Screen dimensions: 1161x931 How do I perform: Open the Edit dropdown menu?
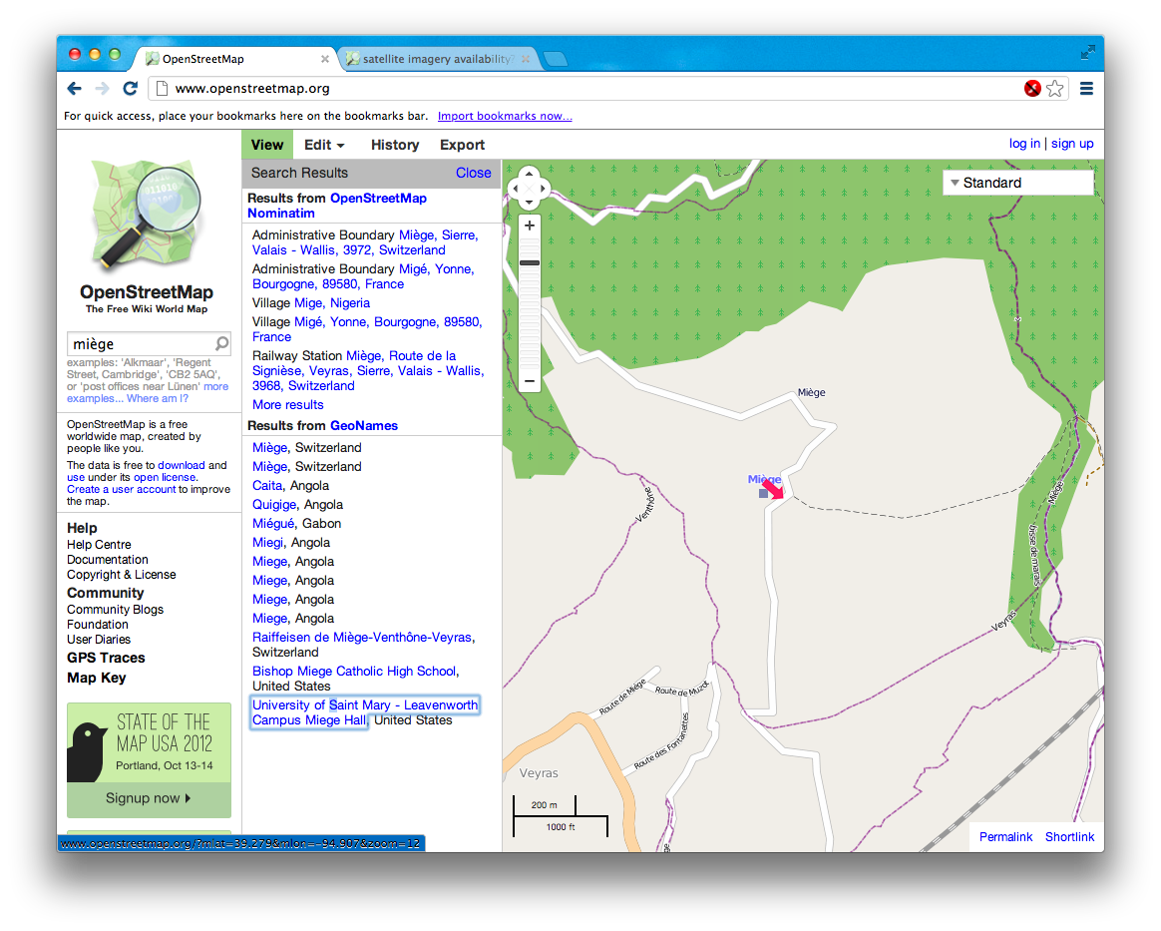pyautogui.click(x=324, y=145)
